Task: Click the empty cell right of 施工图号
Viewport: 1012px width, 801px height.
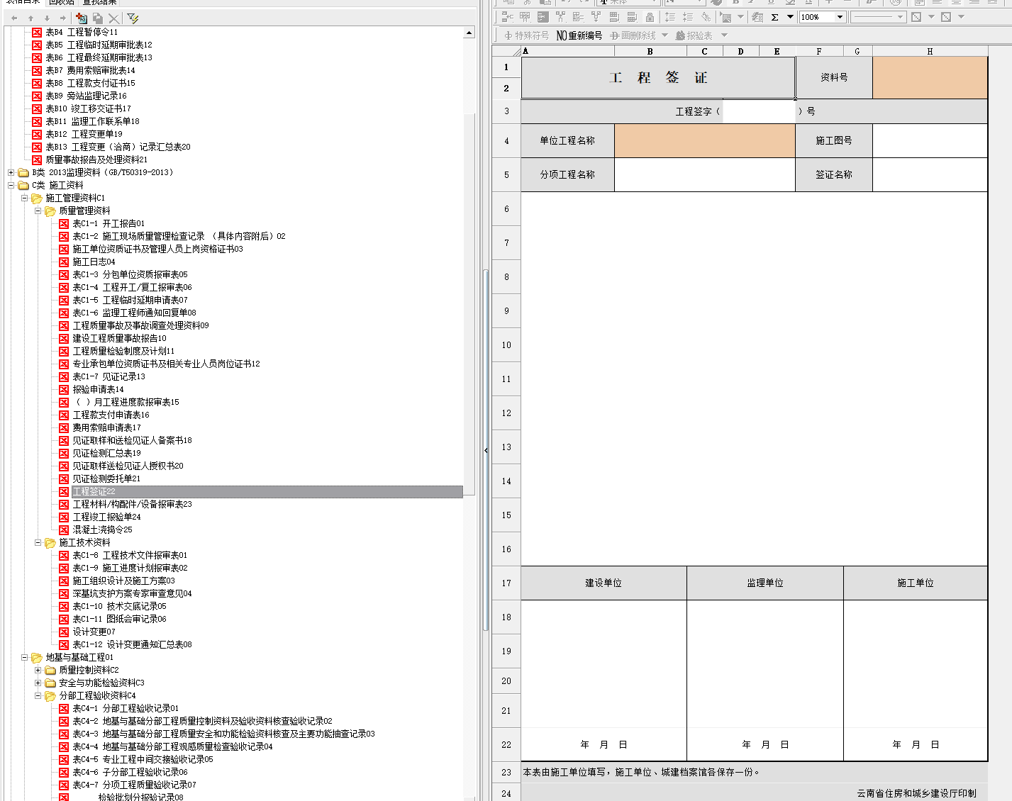Action: pyautogui.click(x=930, y=140)
